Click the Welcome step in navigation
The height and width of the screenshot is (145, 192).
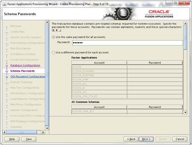pyautogui.click(x=16, y=26)
